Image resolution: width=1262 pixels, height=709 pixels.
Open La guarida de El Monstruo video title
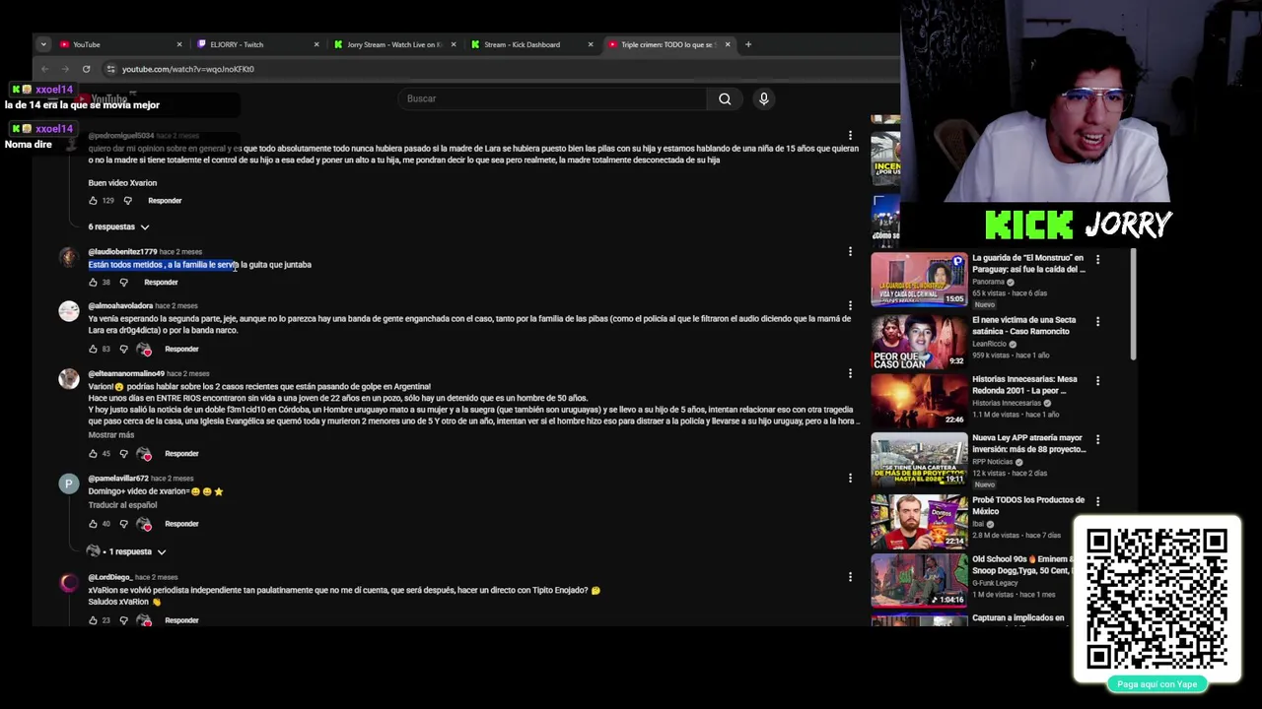point(1028,263)
